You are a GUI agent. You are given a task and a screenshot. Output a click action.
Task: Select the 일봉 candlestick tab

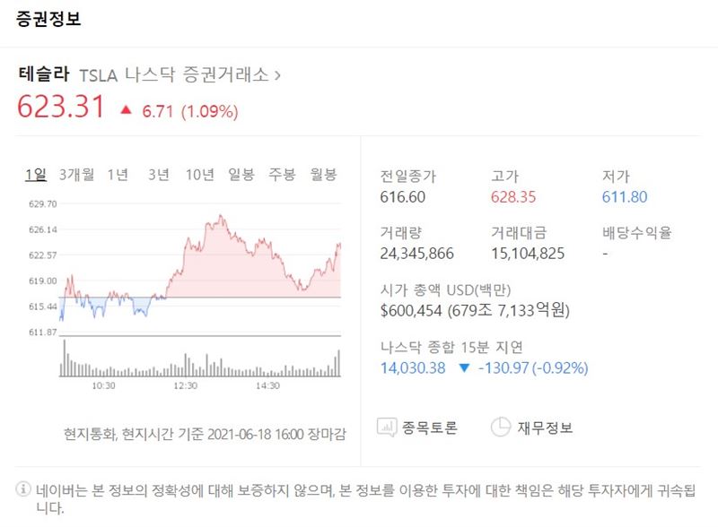(x=241, y=174)
